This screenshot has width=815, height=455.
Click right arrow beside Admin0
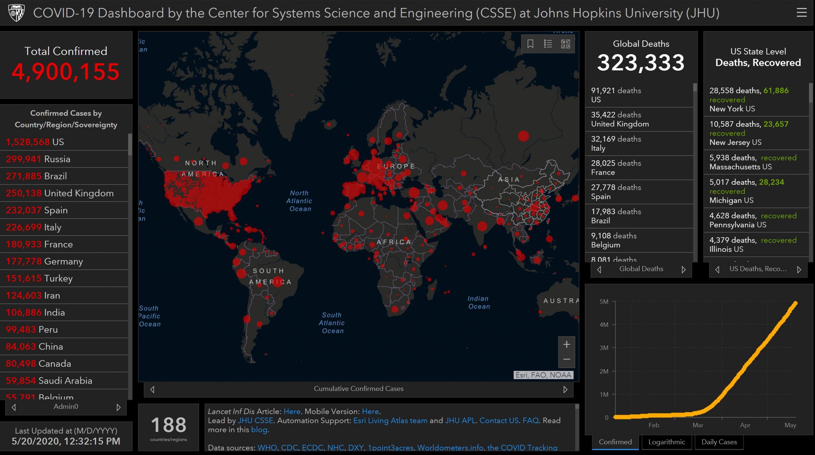point(118,407)
